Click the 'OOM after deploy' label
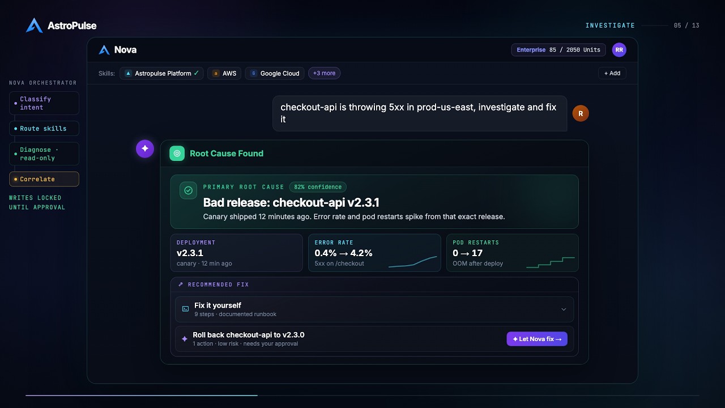The image size is (725, 408). click(x=478, y=263)
